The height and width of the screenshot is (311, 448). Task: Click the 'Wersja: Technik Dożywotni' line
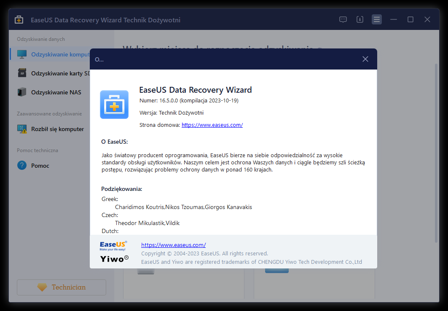[x=172, y=113]
